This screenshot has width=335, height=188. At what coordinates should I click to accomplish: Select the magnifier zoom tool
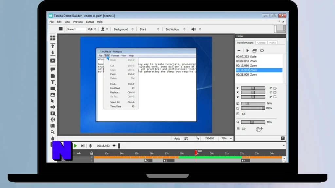click(53, 132)
